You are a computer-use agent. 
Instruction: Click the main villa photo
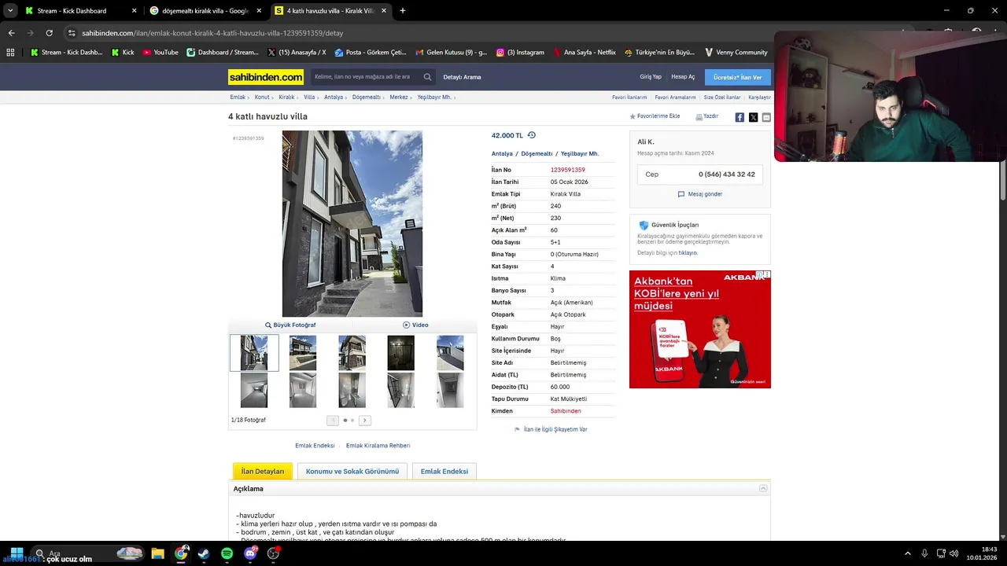click(x=352, y=223)
